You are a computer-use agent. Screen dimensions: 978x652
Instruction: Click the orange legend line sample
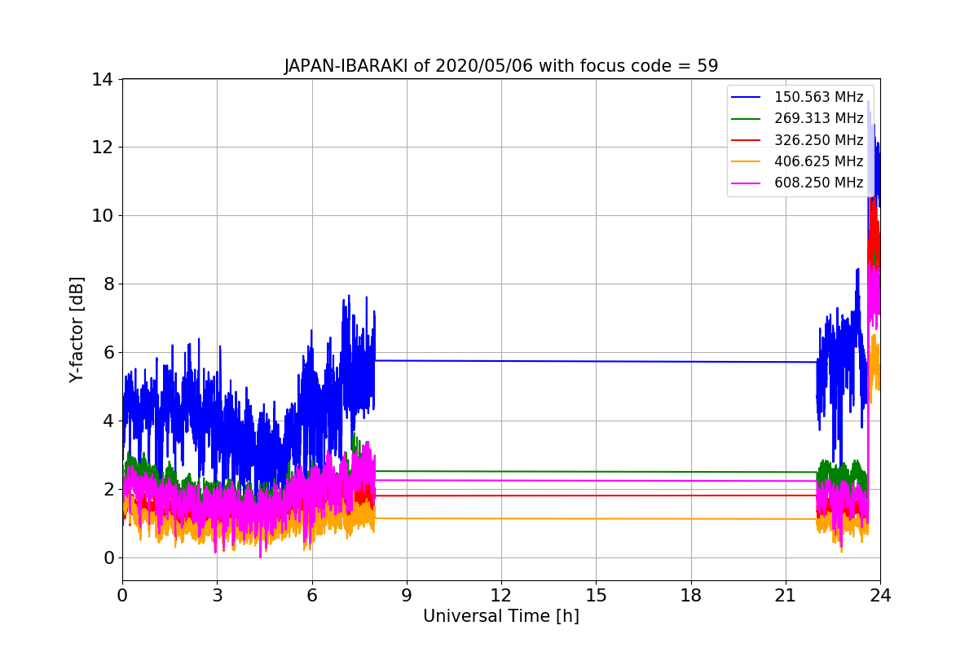coord(747,161)
